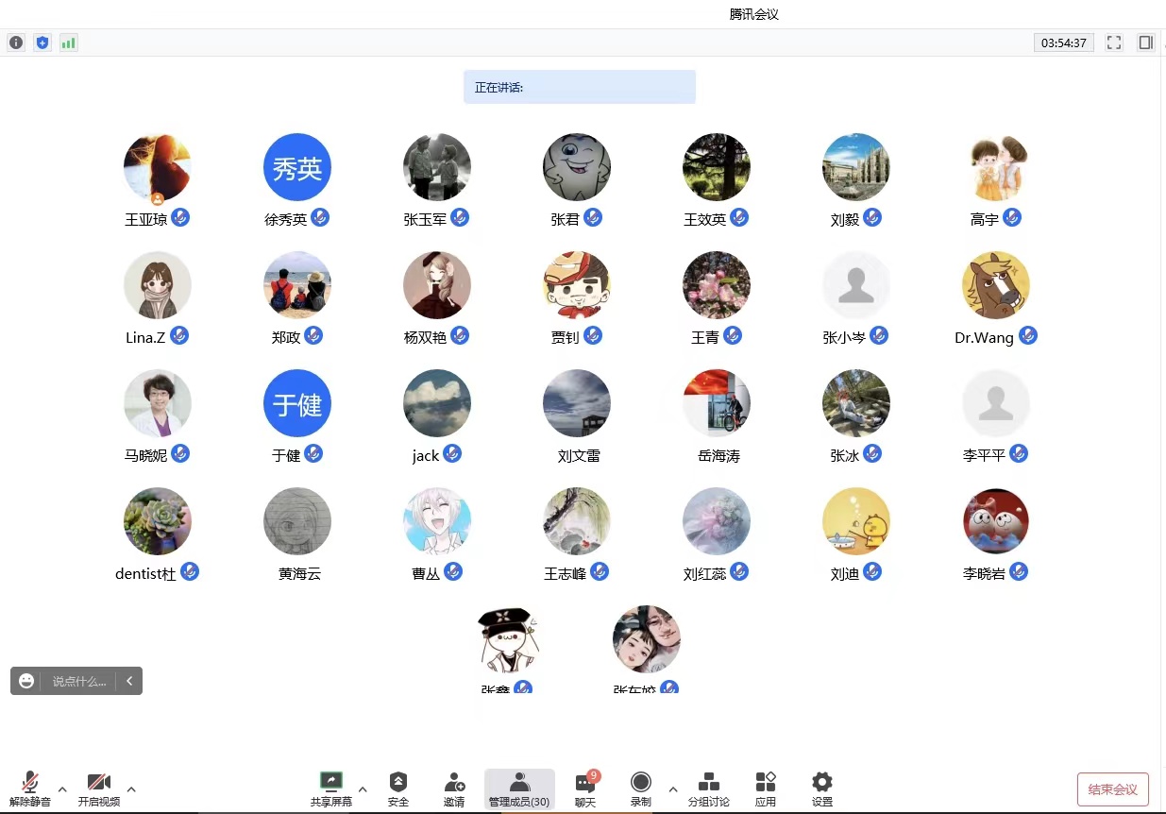This screenshot has width=1166, height=814.
Task: Expand the audio options arrow beside 解除静音
Action: click(x=62, y=789)
